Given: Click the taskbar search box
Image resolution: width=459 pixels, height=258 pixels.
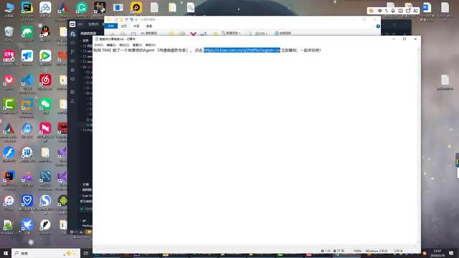Looking at the screenshot, I should (x=46, y=253).
